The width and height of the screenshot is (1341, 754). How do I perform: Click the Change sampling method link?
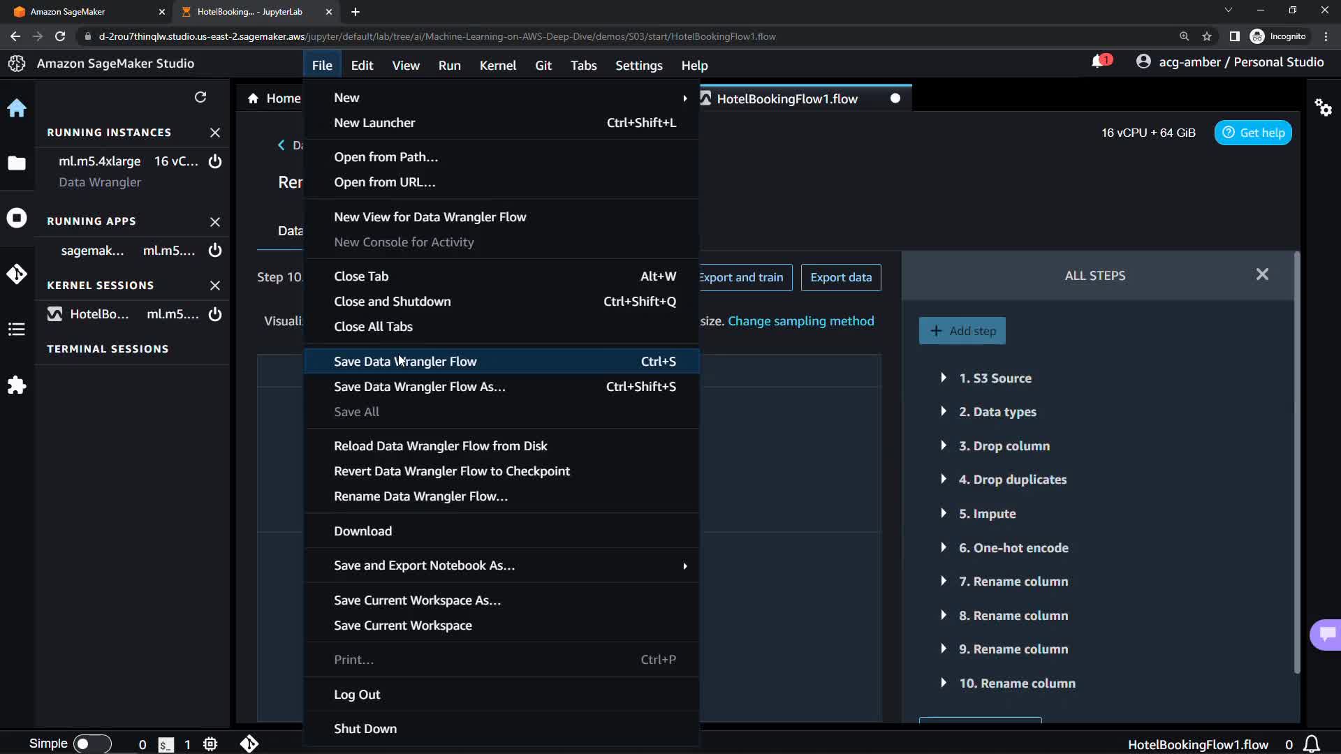pyautogui.click(x=800, y=321)
